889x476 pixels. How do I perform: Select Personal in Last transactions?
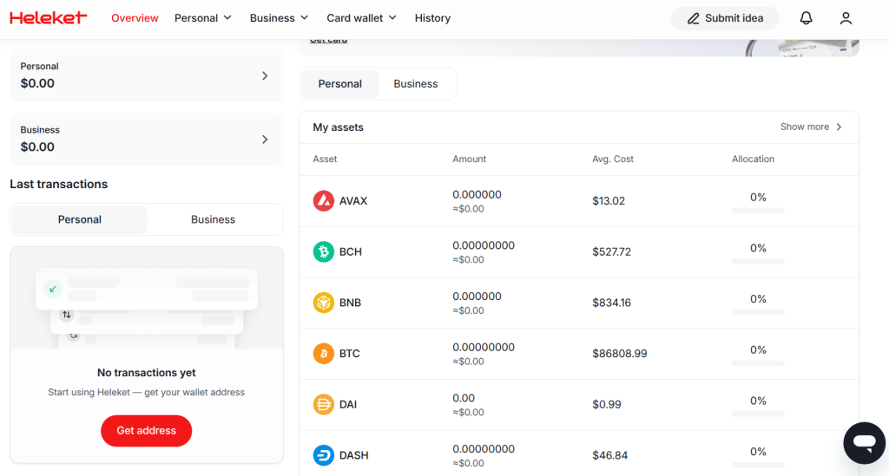point(80,220)
